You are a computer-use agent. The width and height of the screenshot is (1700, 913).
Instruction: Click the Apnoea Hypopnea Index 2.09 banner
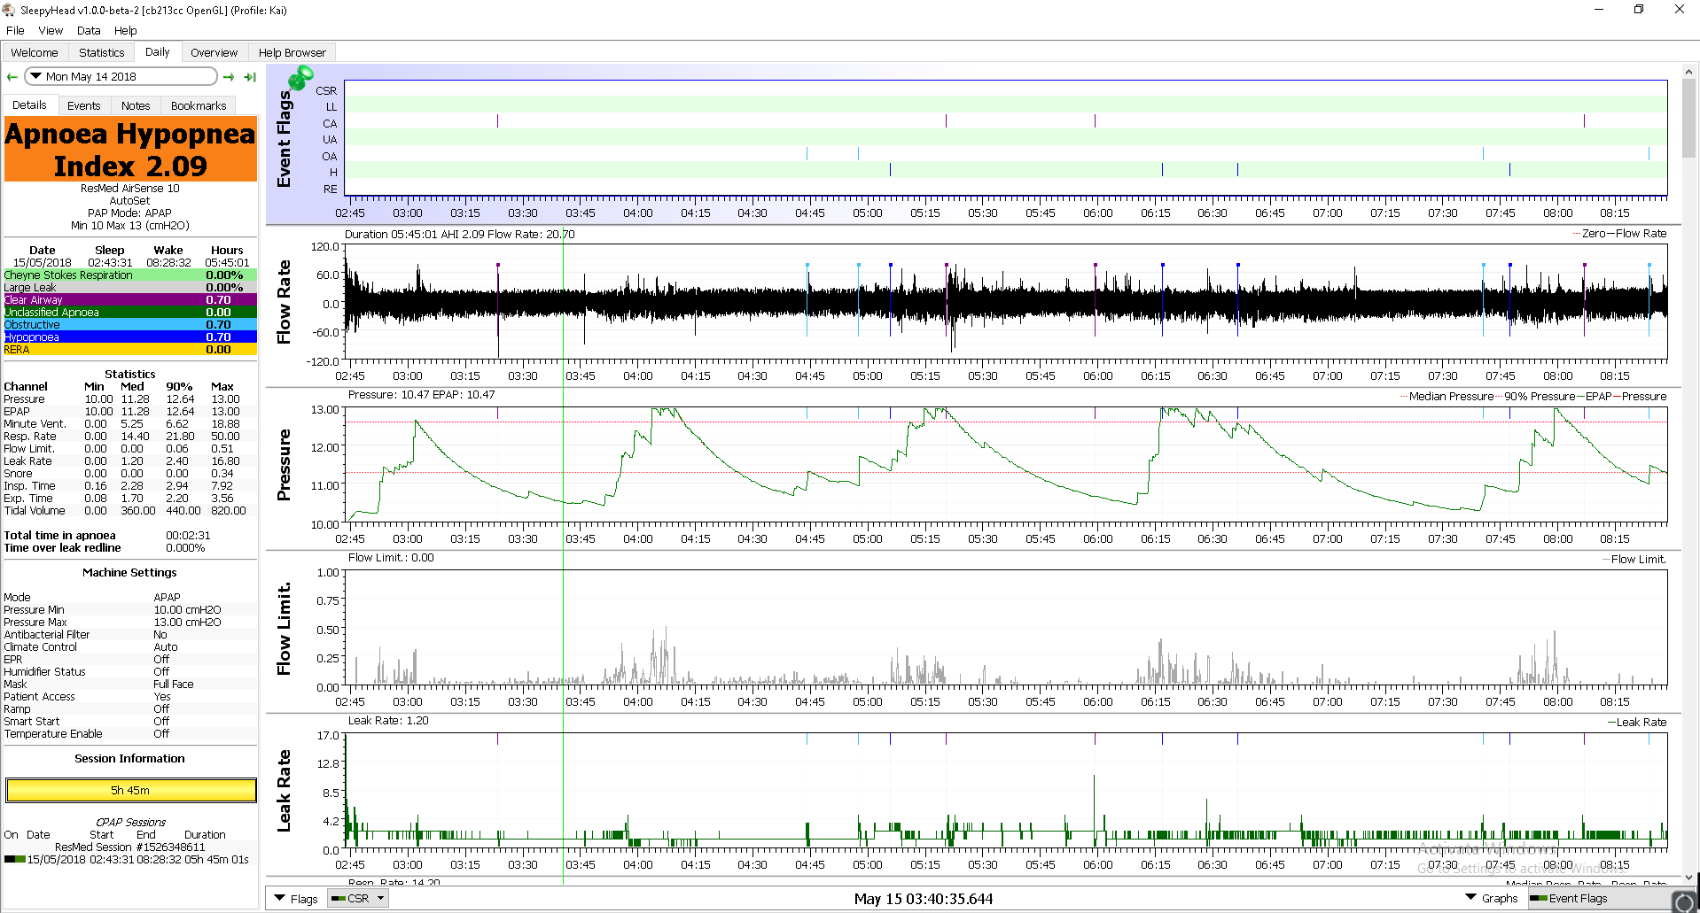(130, 151)
